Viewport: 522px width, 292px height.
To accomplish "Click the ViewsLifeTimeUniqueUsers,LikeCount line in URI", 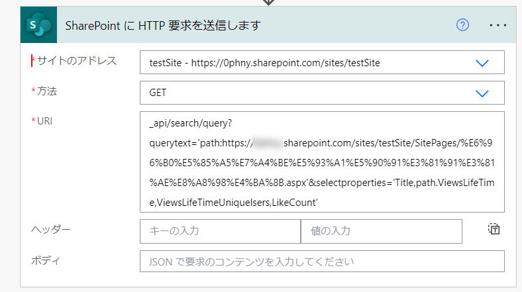I will coord(234,203).
